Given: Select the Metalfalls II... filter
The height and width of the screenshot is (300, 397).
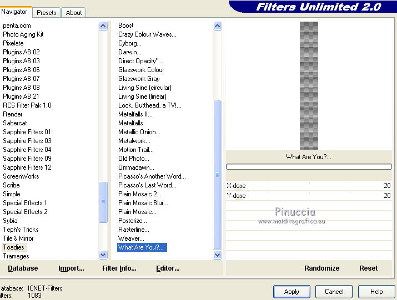Looking at the screenshot, I should [x=135, y=114].
